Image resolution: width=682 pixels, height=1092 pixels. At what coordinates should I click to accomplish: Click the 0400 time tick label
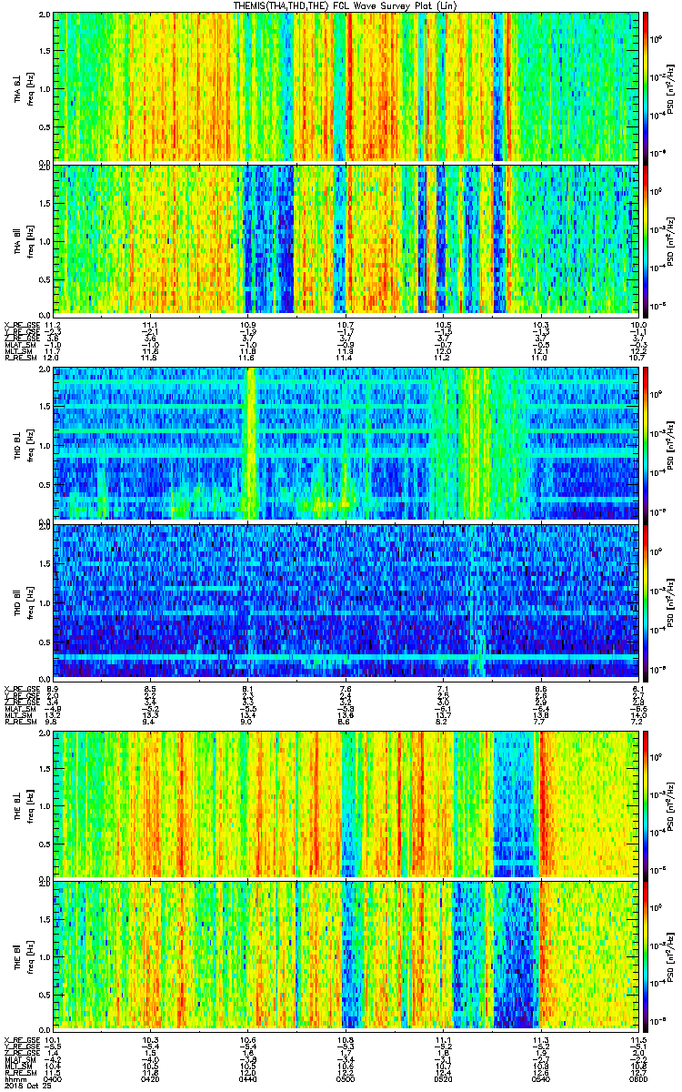pyautogui.click(x=53, y=1077)
